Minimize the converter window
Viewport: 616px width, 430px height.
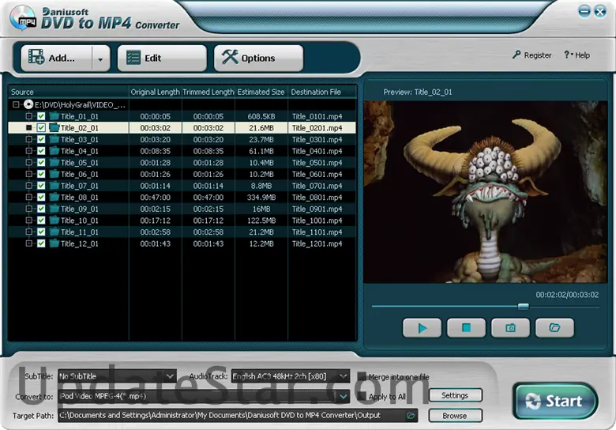(x=584, y=11)
